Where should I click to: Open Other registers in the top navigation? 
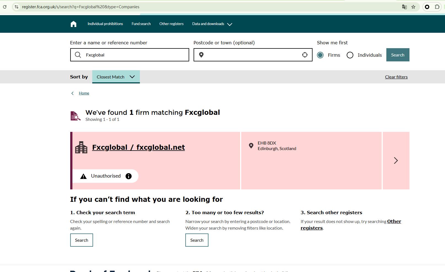[x=171, y=24]
